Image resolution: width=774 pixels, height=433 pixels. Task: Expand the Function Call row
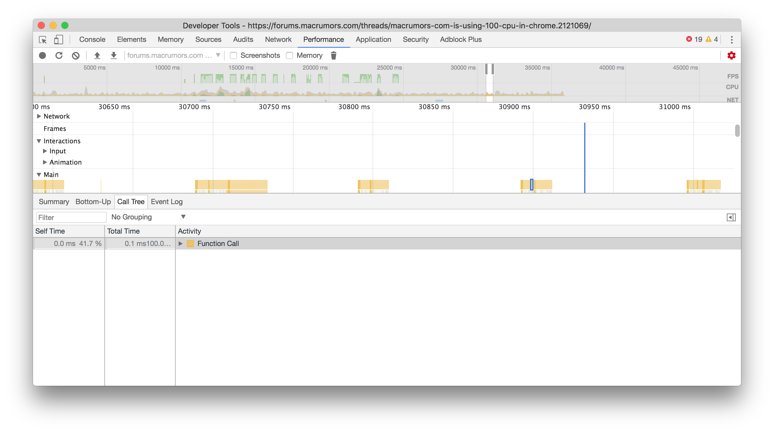[181, 243]
